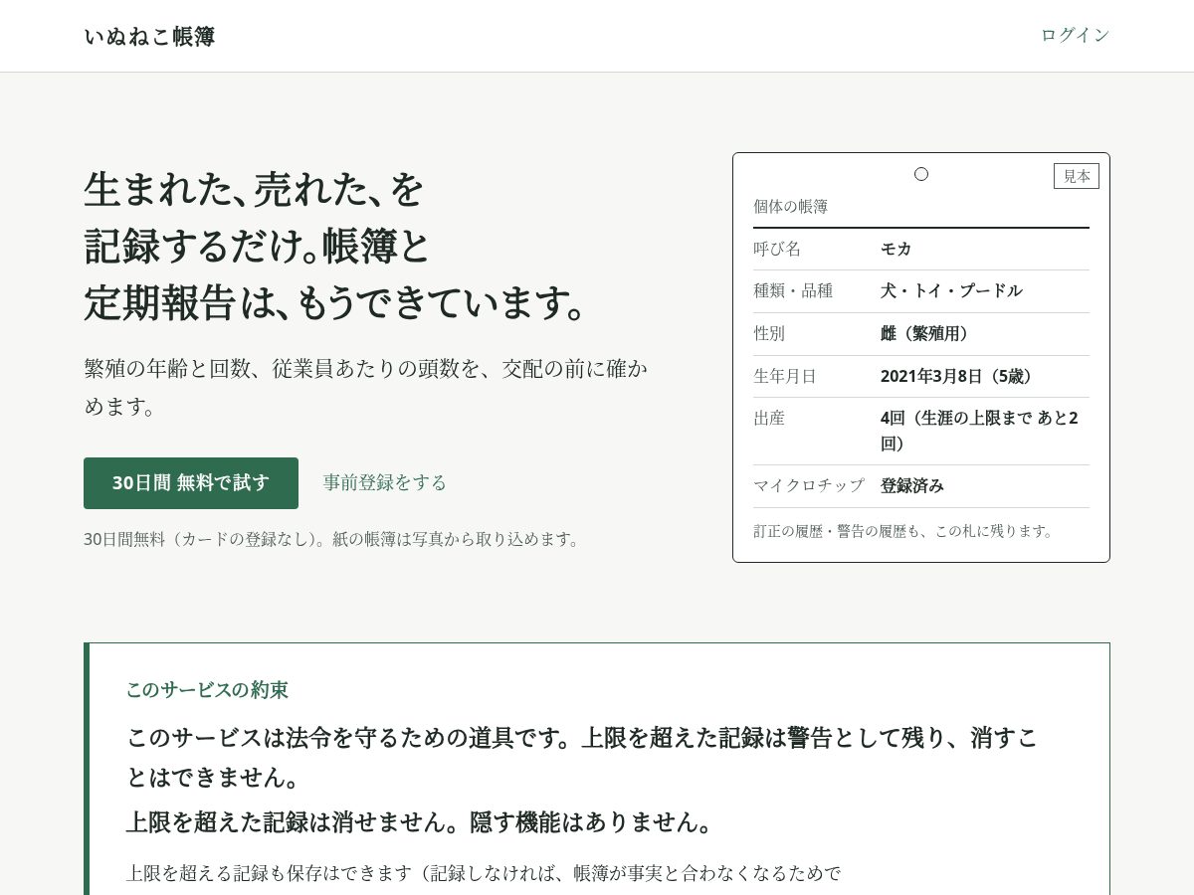Click the subheading about 繁殖の年齢と回数
This screenshot has height=895, width=1194.
(x=366, y=387)
